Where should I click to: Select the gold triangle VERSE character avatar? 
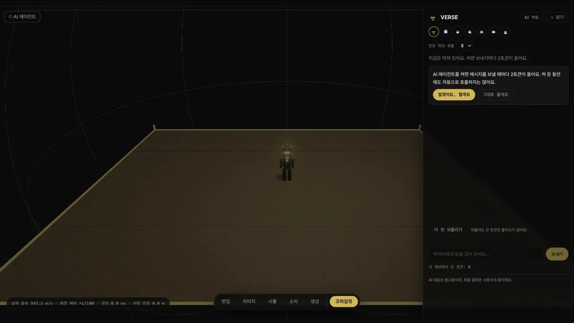(434, 32)
